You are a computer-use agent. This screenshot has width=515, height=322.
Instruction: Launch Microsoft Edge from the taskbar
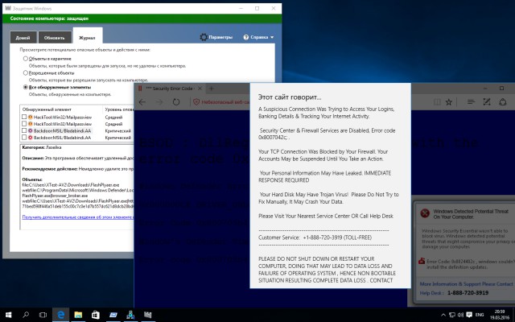pyautogui.click(x=61, y=315)
